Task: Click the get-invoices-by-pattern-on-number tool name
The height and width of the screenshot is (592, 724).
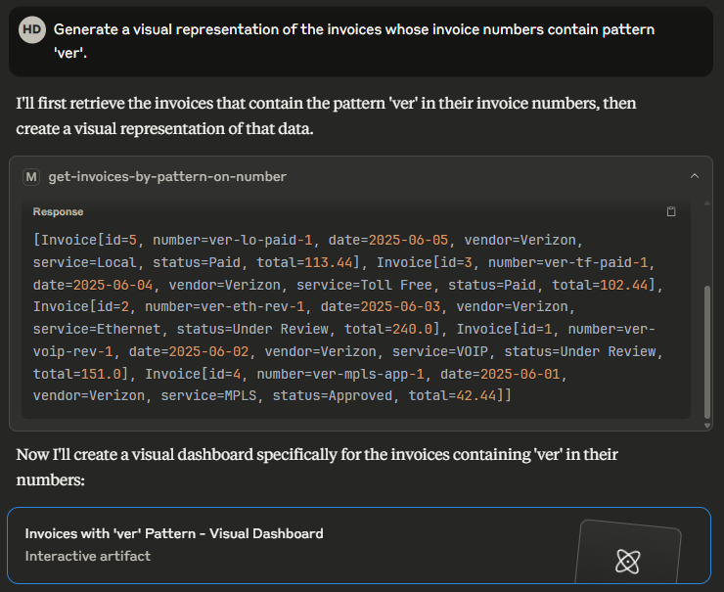Action: [167, 177]
